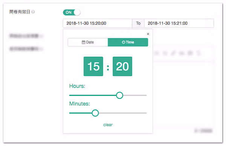Switch to the Date tab
Screen dimensions: 226x146
[x=88, y=42]
